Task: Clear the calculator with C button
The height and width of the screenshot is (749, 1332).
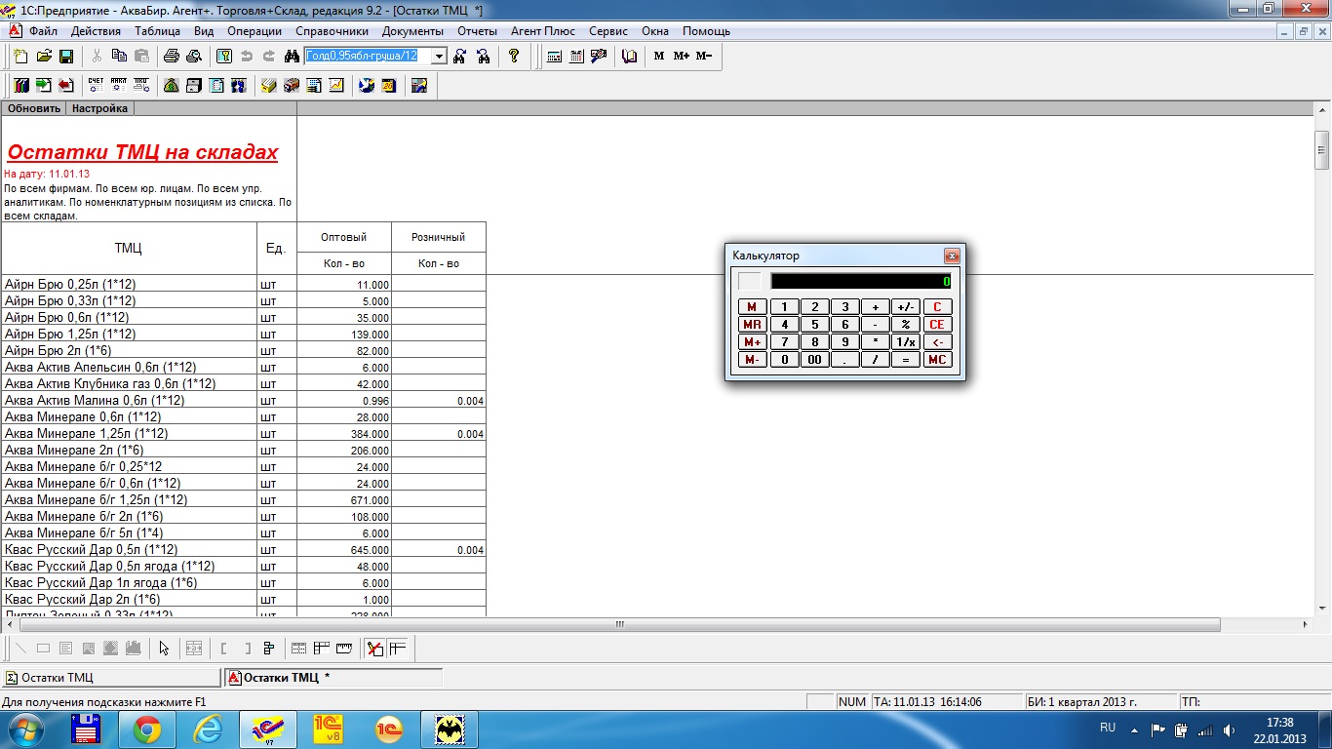Action: 937,307
